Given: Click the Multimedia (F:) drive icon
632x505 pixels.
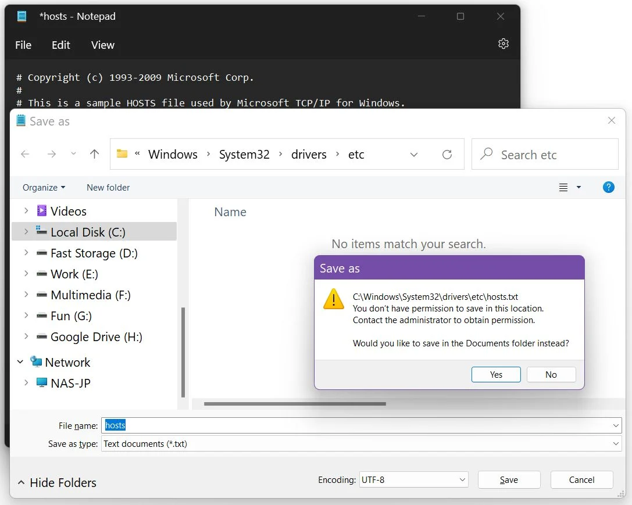Looking at the screenshot, I should pos(41,295).
